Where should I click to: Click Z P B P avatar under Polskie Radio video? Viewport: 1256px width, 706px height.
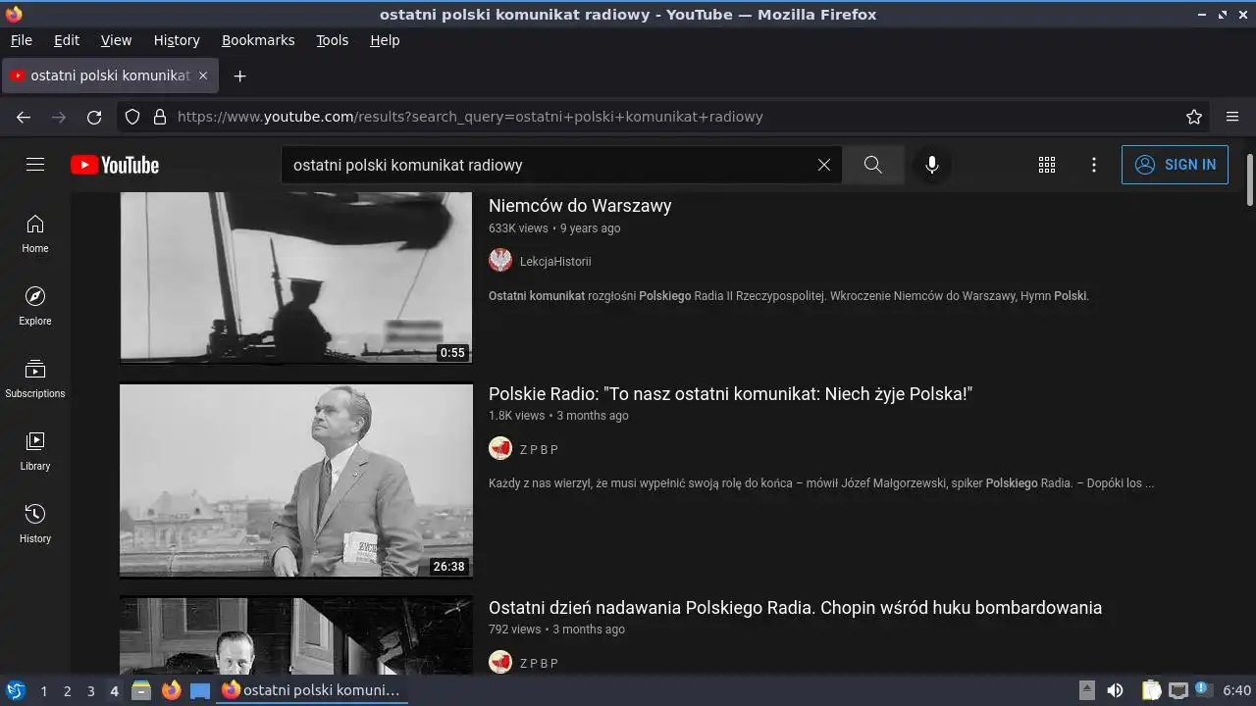(500, 448)
